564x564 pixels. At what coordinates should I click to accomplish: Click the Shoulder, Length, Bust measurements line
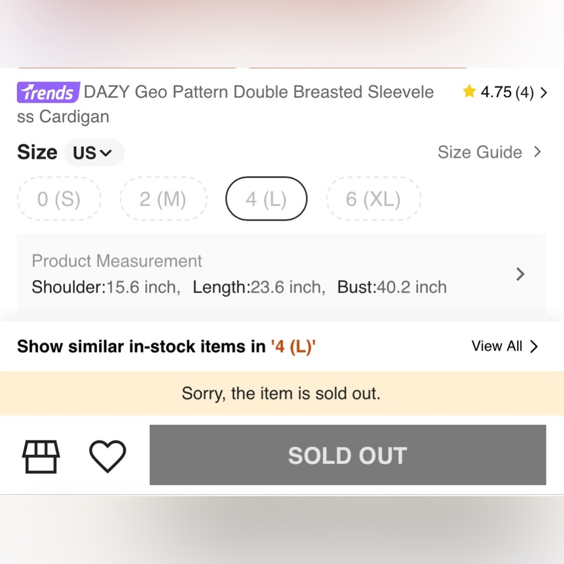(239, 287)
